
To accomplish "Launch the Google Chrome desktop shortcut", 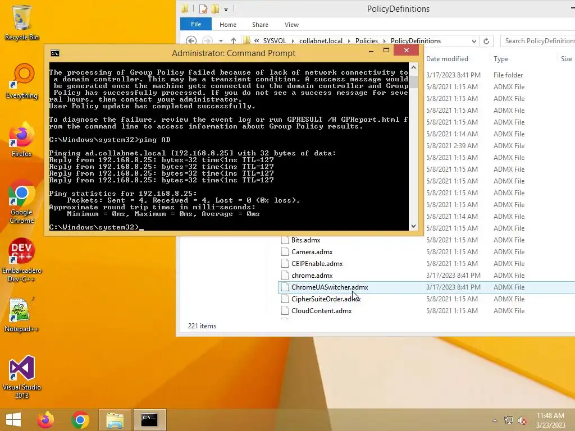I will coord(22,202).
